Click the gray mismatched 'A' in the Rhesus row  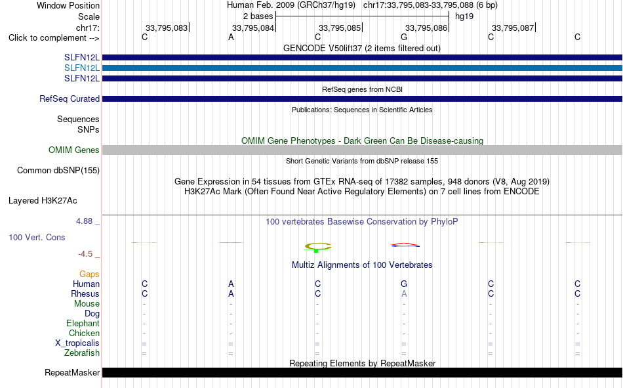click(404, 293)
